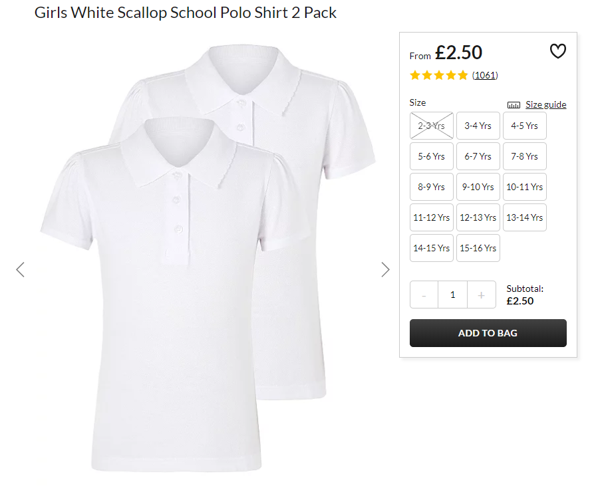Screen dimensions: 596x488
Task: Choose the 10-11 Yrs size option
Action: point(525,187)
